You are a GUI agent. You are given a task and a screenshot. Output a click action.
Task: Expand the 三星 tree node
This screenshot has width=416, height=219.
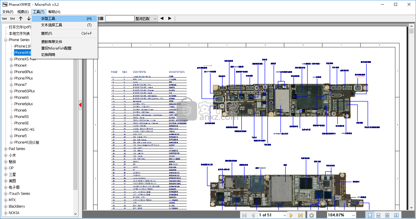pyautogui.click(x=6, y=174)
